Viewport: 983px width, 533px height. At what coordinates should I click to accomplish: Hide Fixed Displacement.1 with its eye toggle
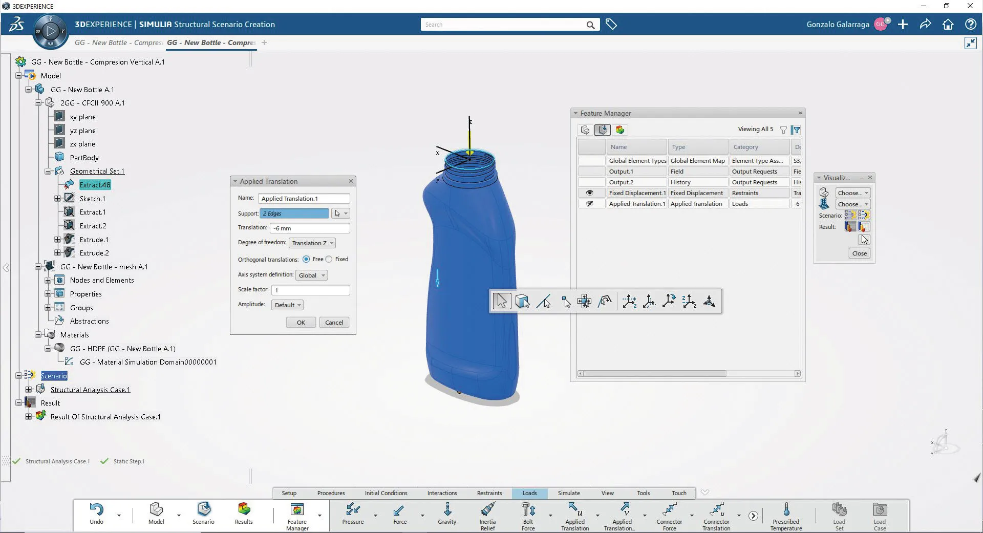(x=590, y=193)
